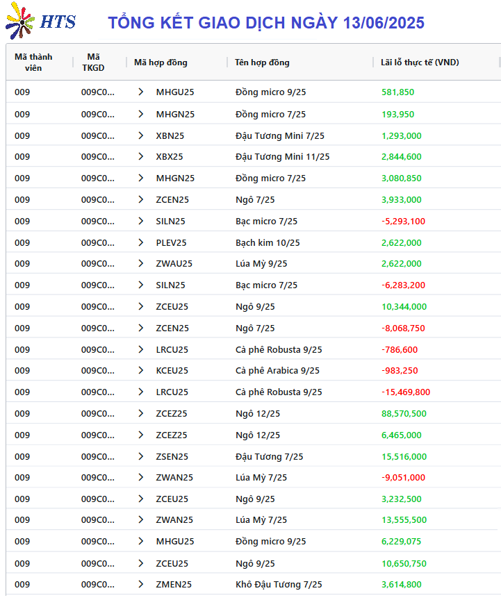Select the Bạc micro 7/25 row with -5,293,100
Image resolution: width=501 pixels, height=600 pixels.
coord(253,221)
